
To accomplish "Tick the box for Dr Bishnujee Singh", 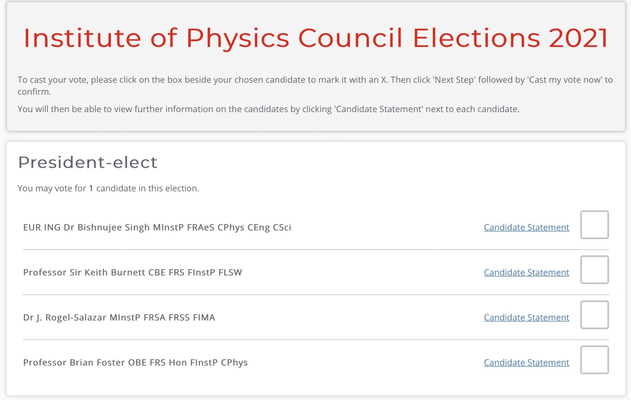I will coord(594,225).
